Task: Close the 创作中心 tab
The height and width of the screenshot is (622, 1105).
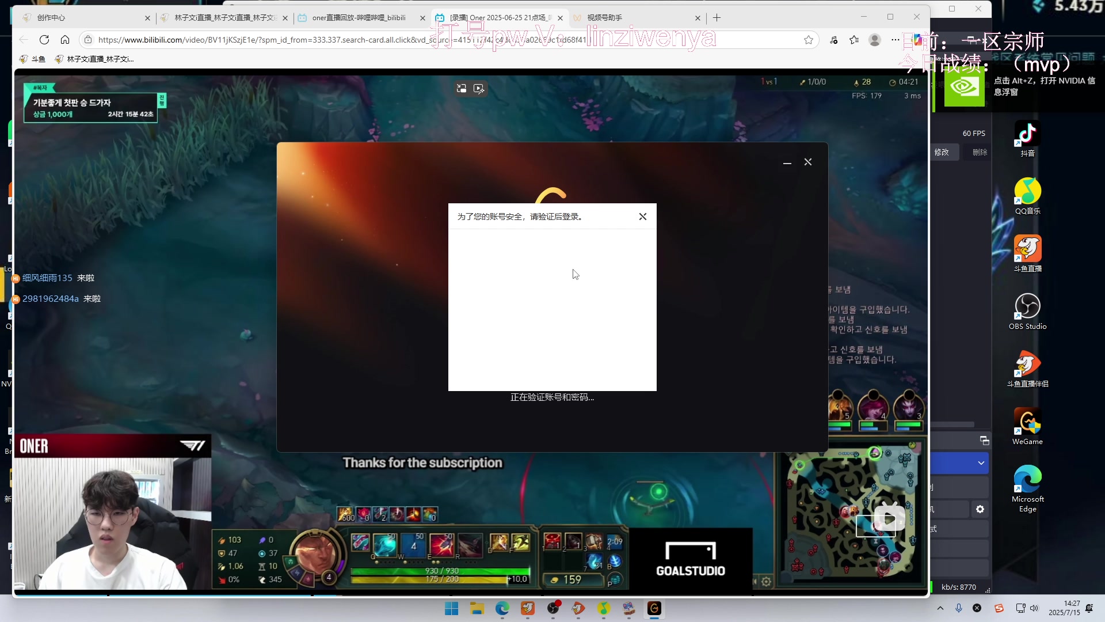Action: click(x=147, y=18)
